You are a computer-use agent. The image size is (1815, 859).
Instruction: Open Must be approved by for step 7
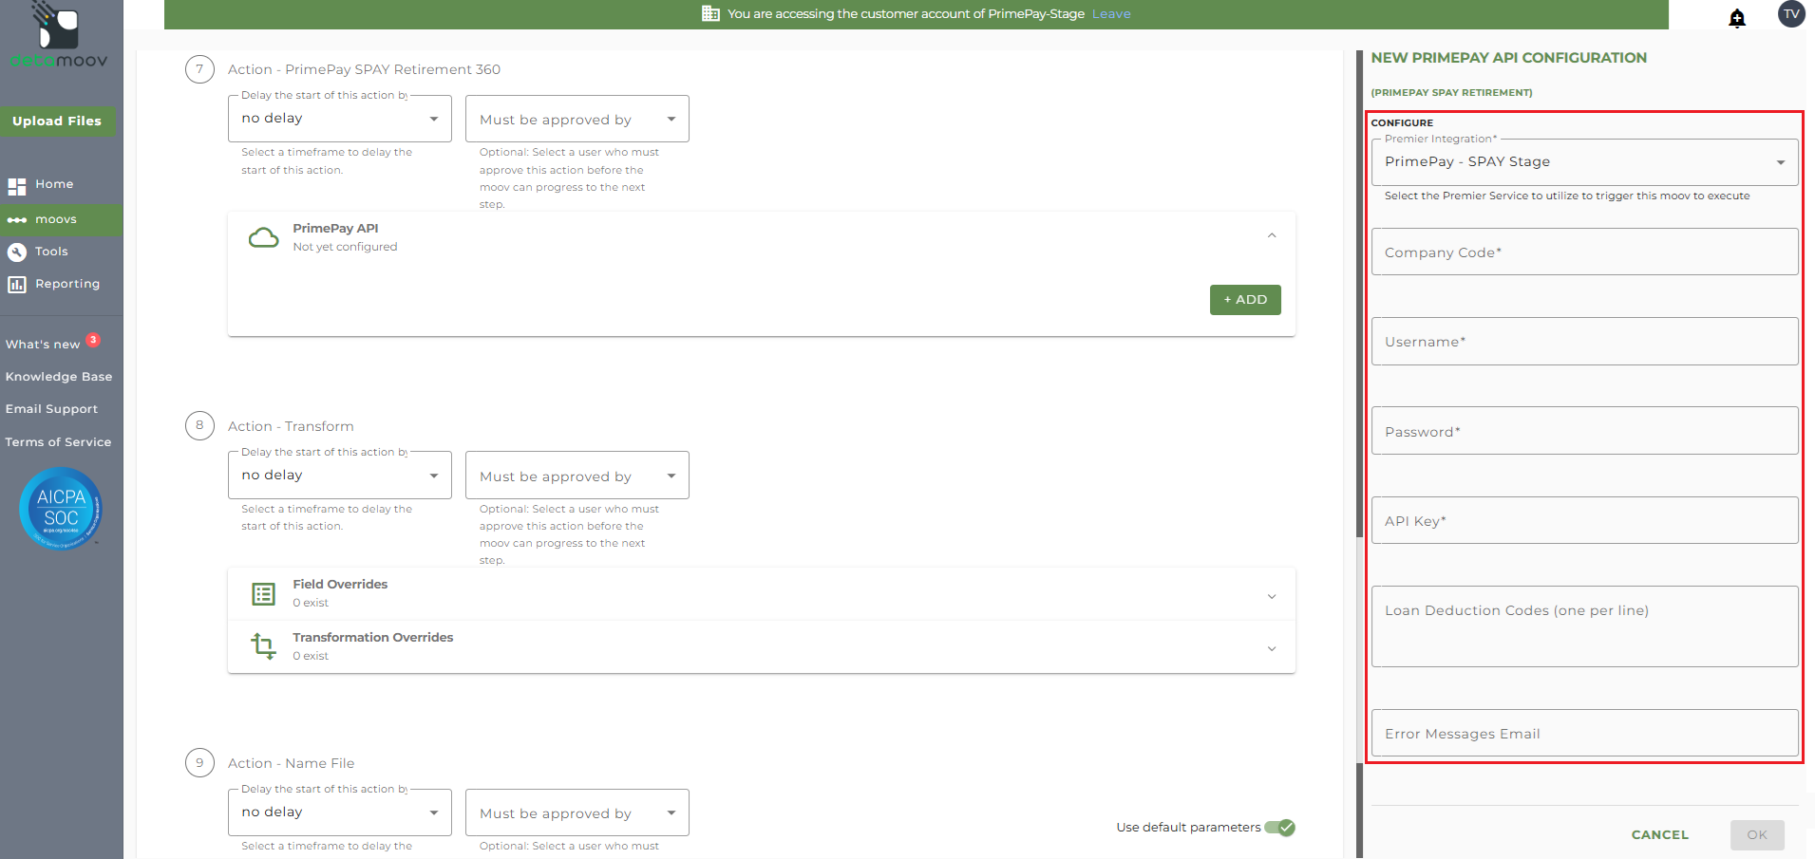point(577,119)
